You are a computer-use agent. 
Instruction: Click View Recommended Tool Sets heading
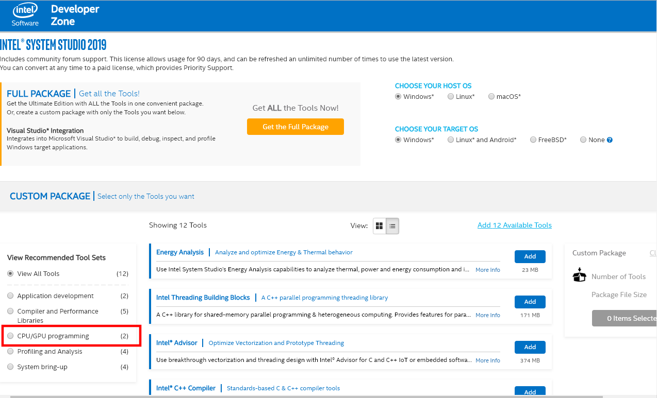[56, 257]
